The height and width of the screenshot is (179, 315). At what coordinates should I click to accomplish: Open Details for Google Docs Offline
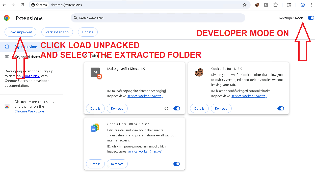pyautogui.click(x=95, y=164)
